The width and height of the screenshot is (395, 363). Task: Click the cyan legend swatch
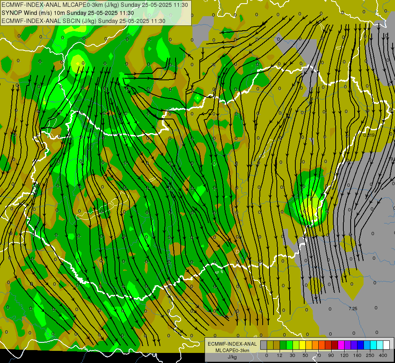pos(374,345)
